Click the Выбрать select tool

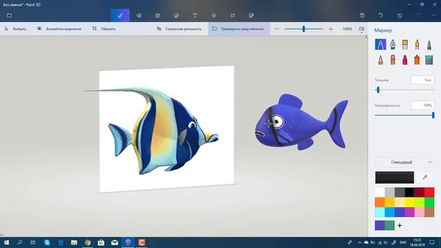(15, 29)
